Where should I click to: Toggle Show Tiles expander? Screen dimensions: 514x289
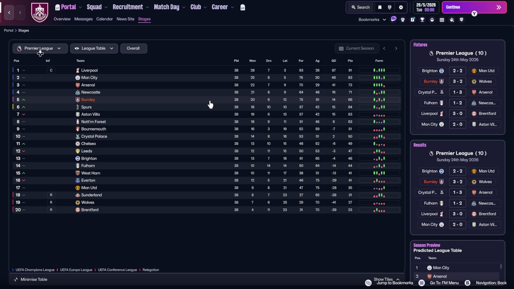tap(387, 279)
